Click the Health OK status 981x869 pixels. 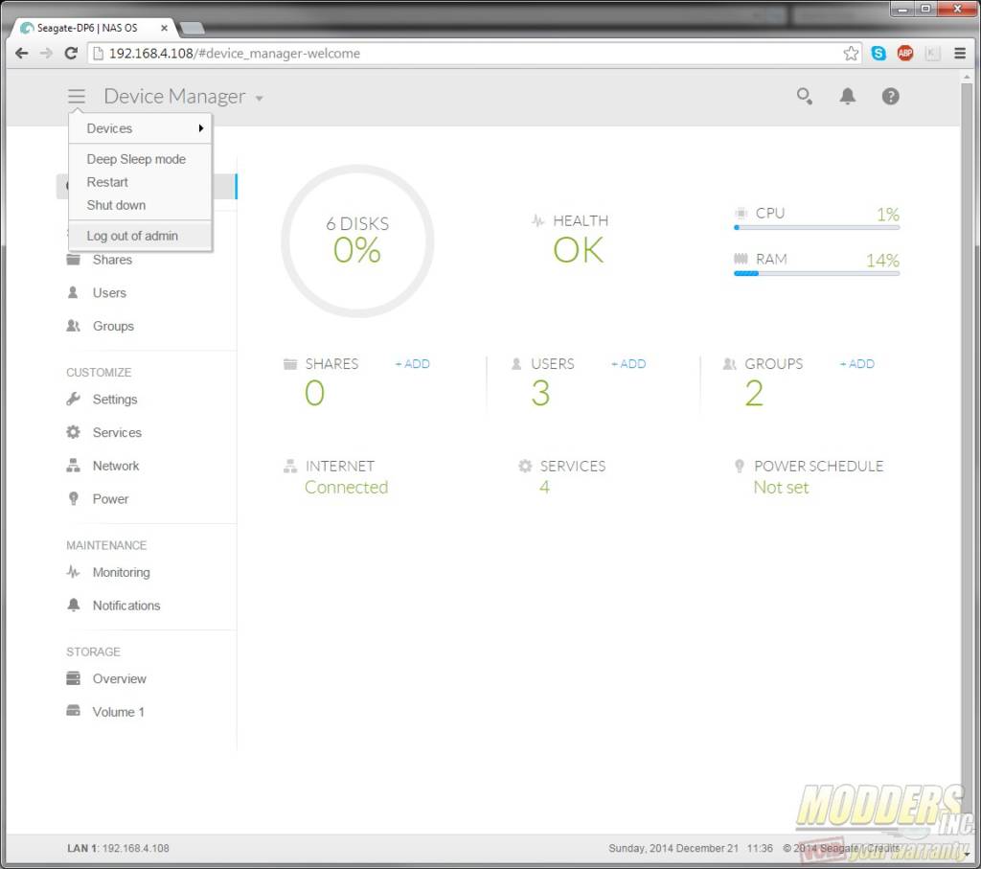578,250
